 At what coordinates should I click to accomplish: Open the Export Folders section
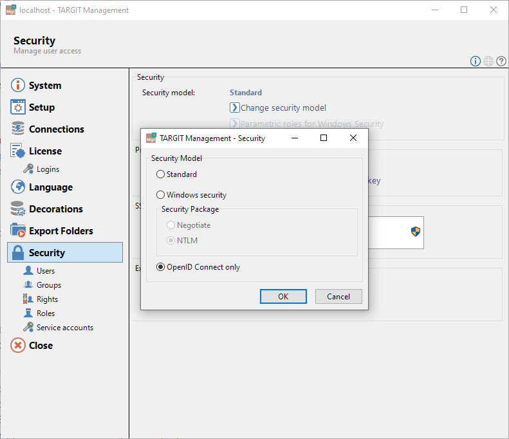61,231
